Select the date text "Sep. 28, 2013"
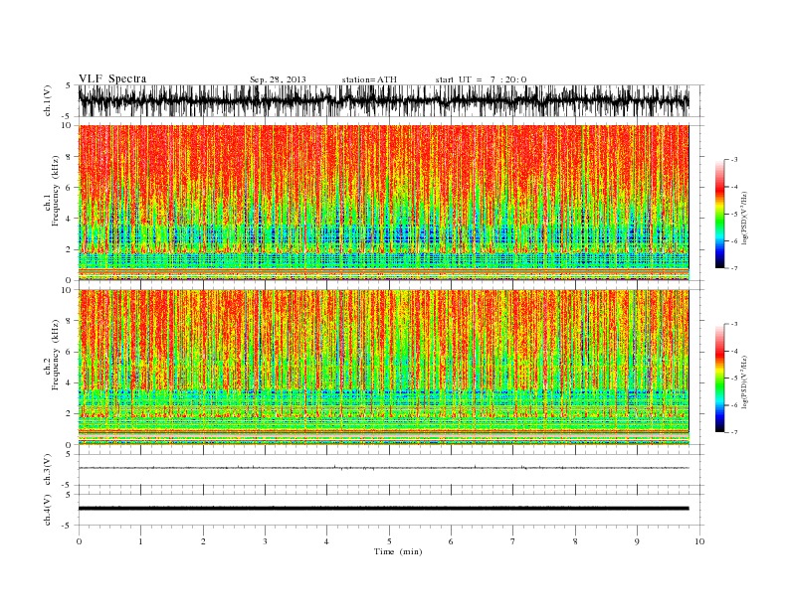Image resolution: width=788 pixels, height=608 pixels. (278, 79)
